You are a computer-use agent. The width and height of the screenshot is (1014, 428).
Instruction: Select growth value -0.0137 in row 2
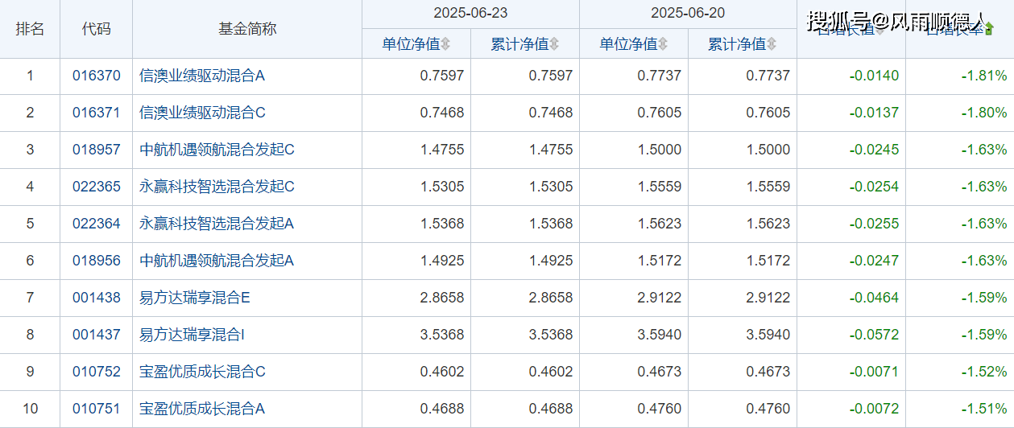click(874, 113)
